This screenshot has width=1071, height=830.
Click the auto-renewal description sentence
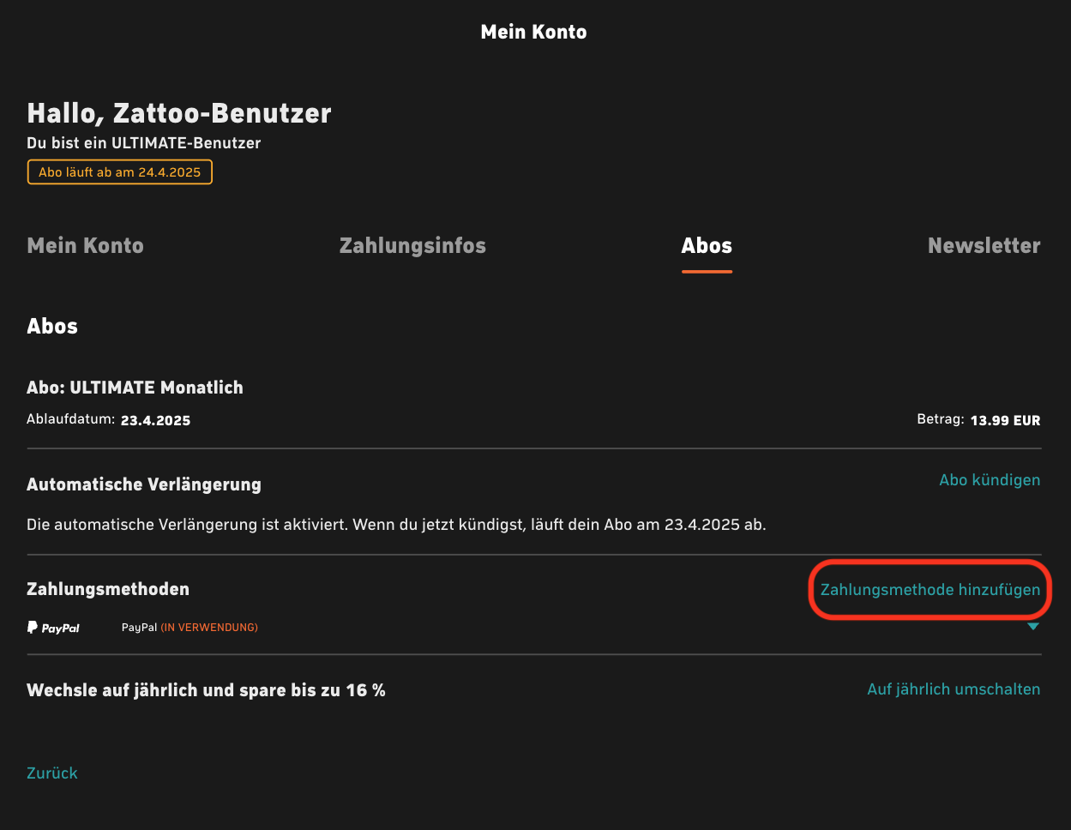click(396, 524)
